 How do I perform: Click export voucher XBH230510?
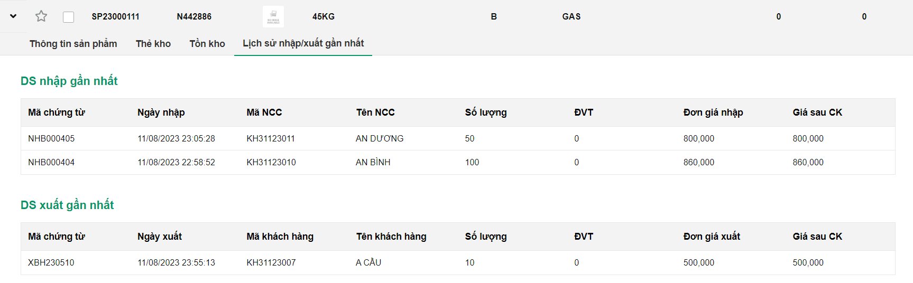click(x=51, y=262)
